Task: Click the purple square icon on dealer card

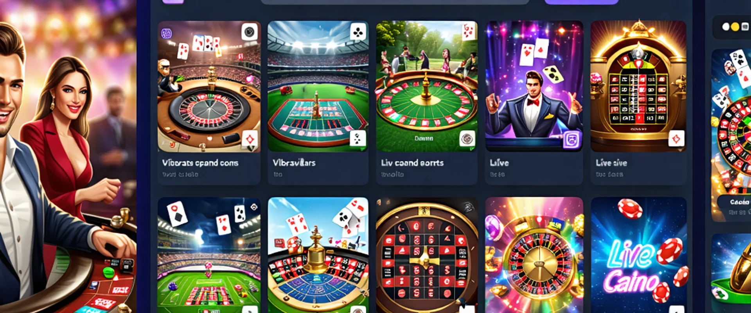Action: [572, 139]
